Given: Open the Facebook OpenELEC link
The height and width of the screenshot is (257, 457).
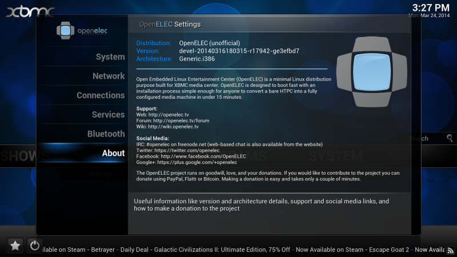Looking at the screenshot, I should (x=191, y=156).
